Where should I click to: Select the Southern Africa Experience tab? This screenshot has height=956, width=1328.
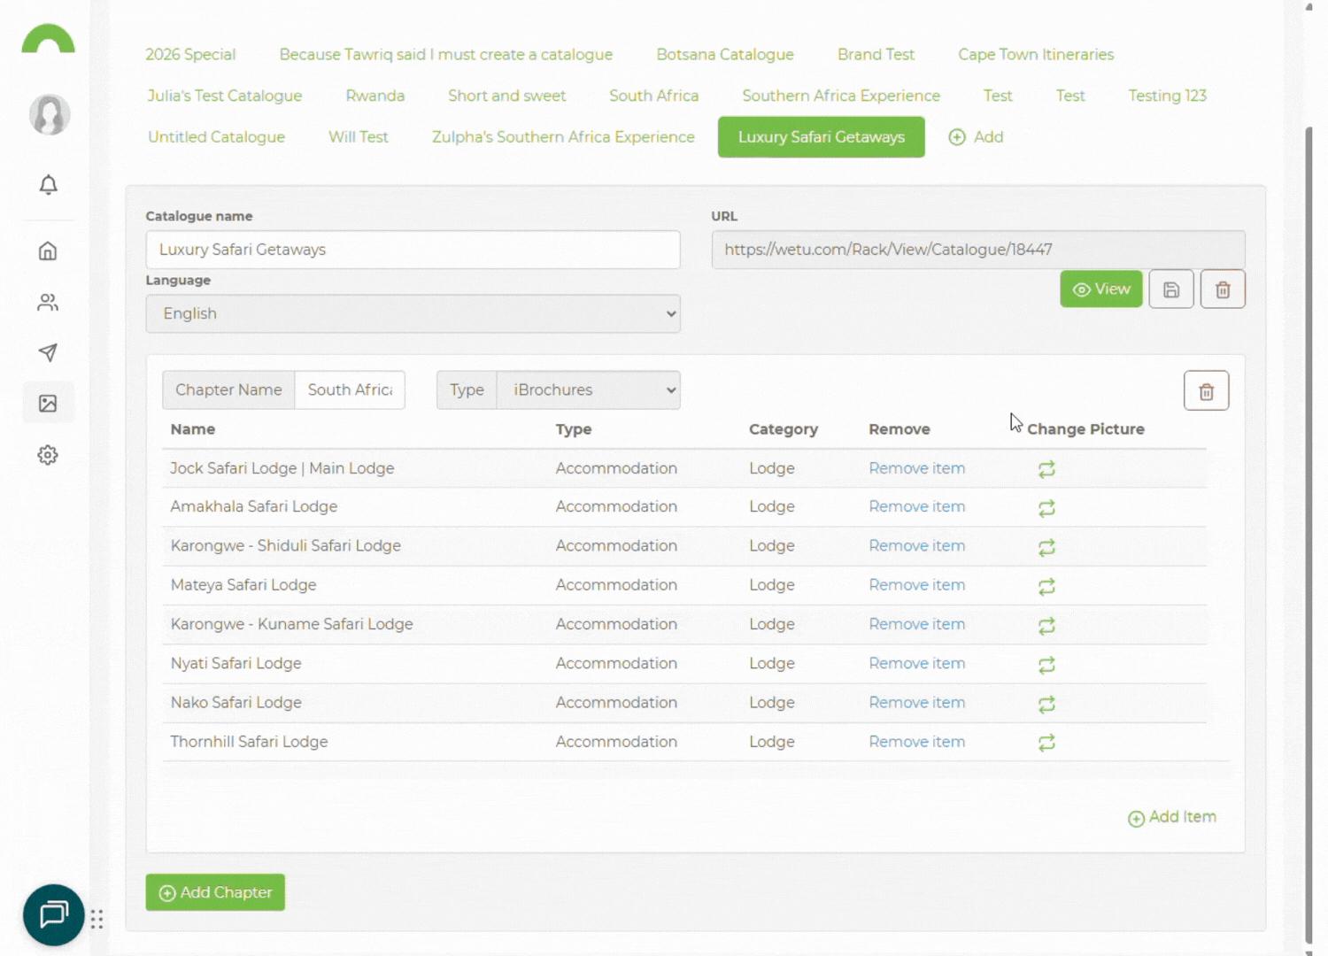pyautogui.click(x=840, y=96)
